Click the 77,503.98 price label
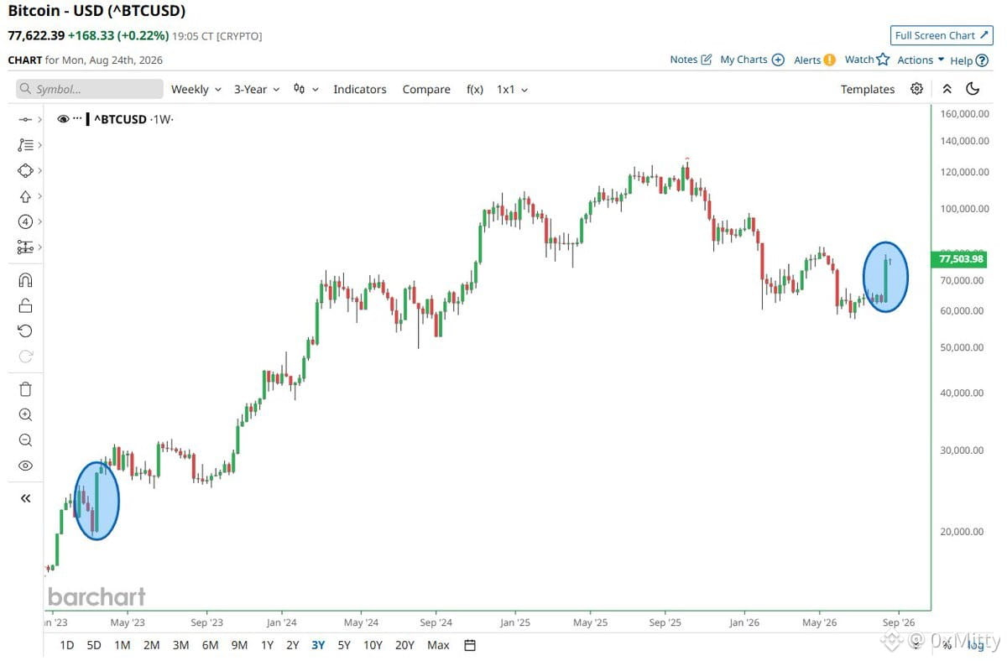Screen dimensions: 1007x661 pyautogui.click(x=960, y=260)
